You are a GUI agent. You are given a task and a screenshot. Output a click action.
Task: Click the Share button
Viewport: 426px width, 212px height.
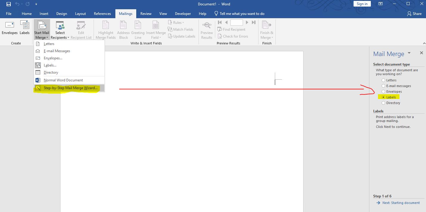point(414,14)
